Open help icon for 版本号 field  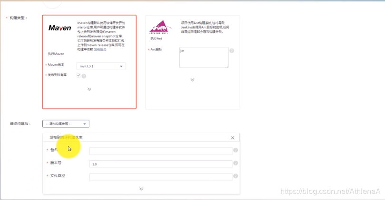click(x=235, y=163)
